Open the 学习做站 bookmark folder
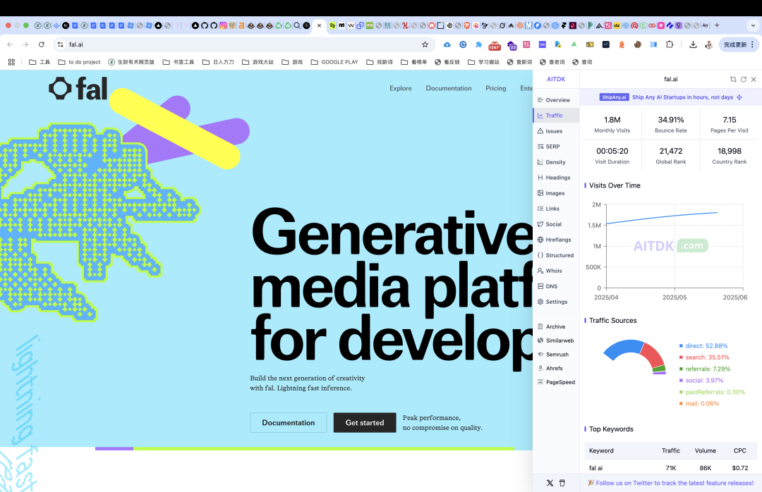Viewport: 762px width, 492px height. click(x=483, y=62)
